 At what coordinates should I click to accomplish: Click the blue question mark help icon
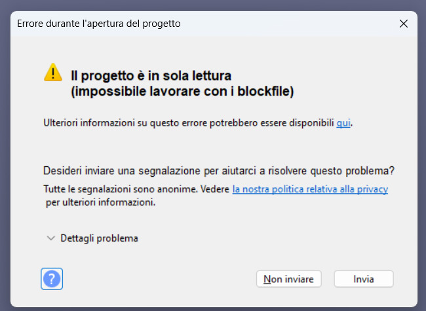pos(52,278)
